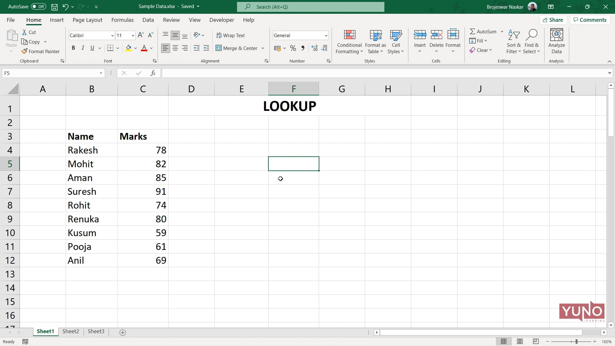615x346 pixels.
Task: Open the File menu
Action: point(11,20)
